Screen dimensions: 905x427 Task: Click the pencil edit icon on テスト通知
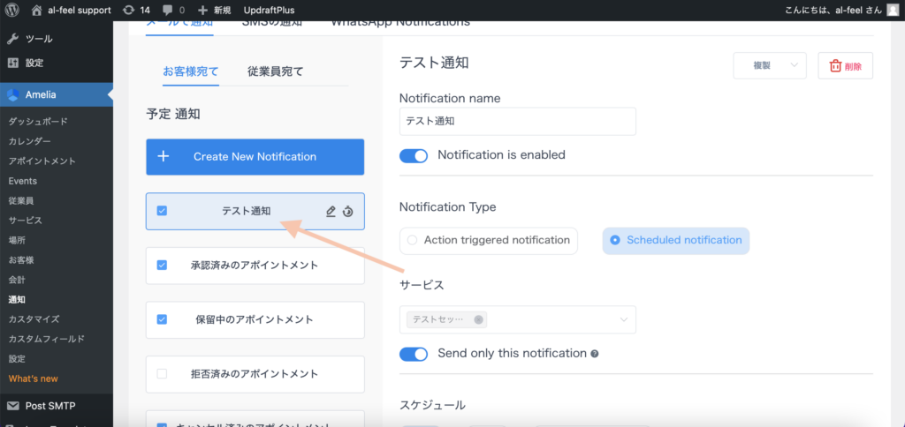tap(331, 212)
